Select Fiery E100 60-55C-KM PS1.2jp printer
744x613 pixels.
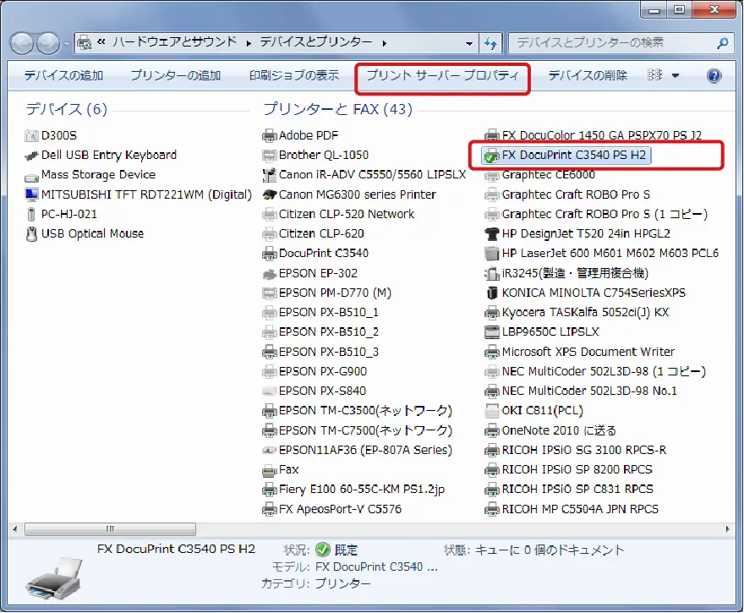[x=353, y=490]
